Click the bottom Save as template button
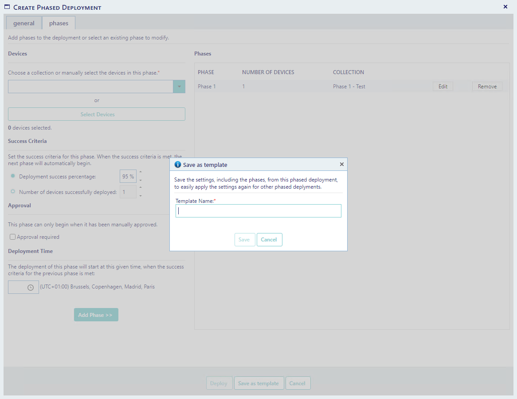Viewport: 517px width, 399px height. pyautogui.click(x=259, y=383)
